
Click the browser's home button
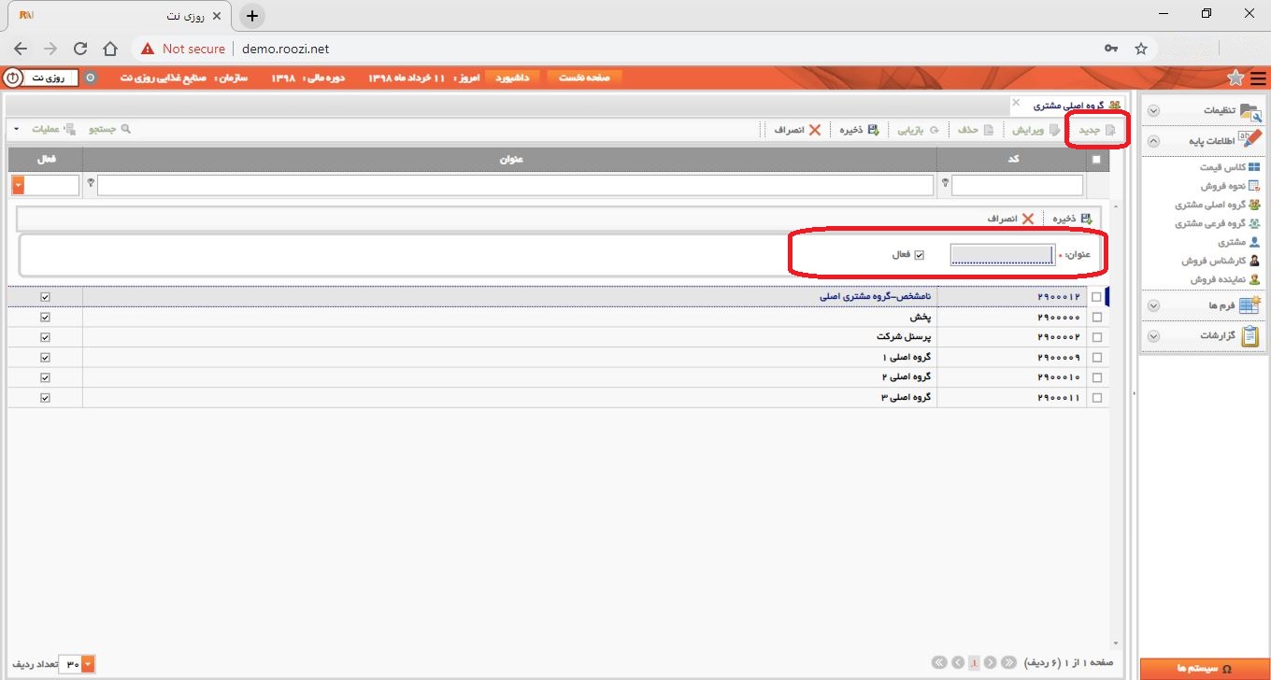coord(110,49)
